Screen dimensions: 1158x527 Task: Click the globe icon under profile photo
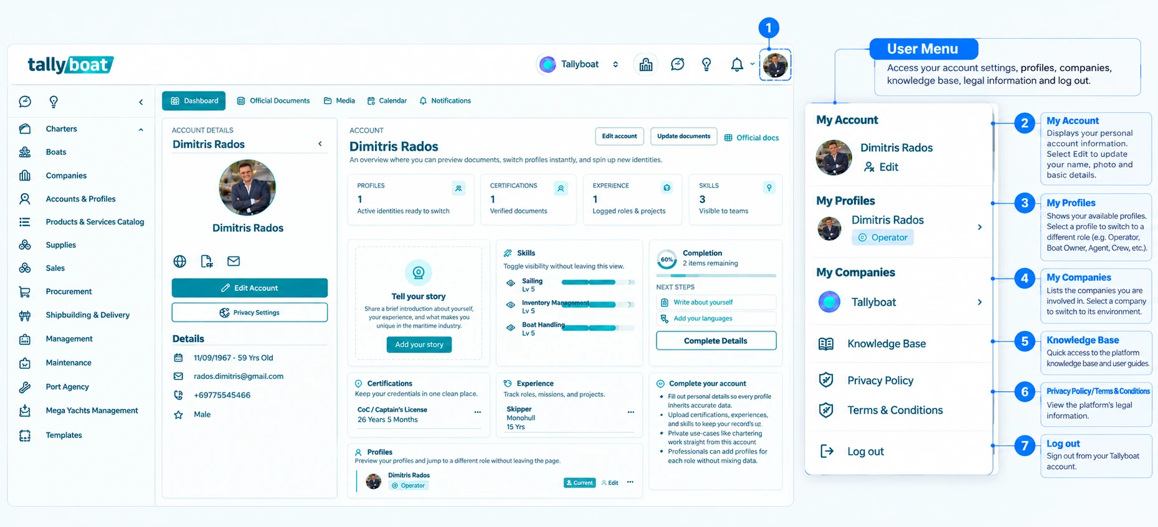tap(179, 261)
